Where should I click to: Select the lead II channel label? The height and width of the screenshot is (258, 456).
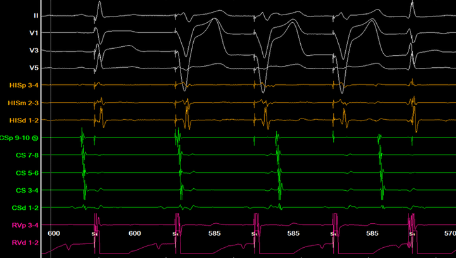coord(35,15)
